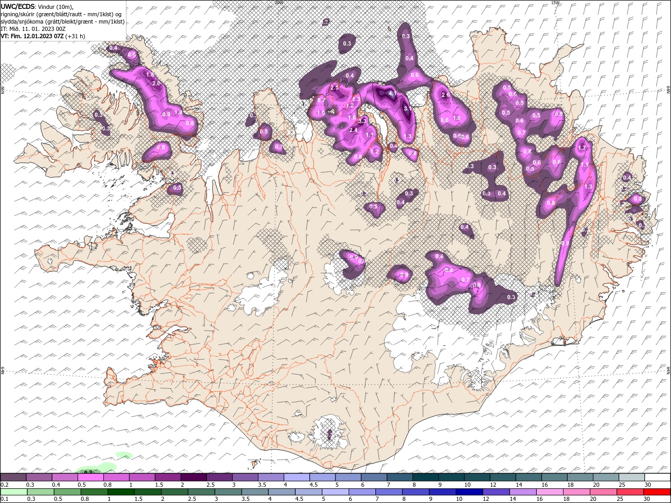The width and height of the screenshot is (671, 503).
Task: Click the 'IT: Mið. 11. 01. 2023 00Z' line
Action: [34, 29]
